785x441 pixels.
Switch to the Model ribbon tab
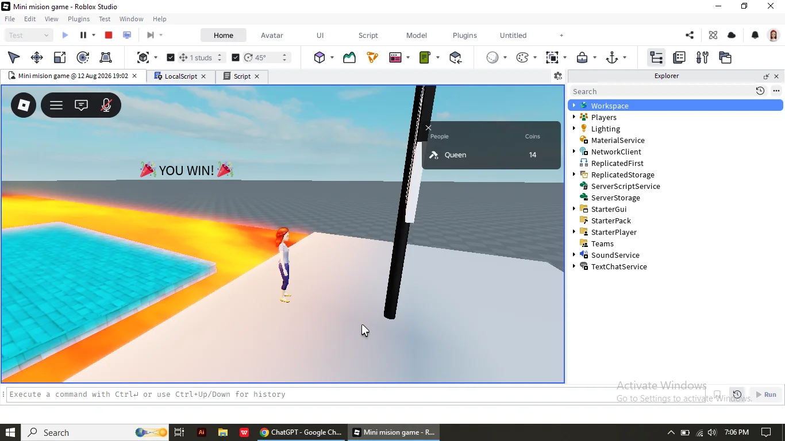click(x=417, y=35)
